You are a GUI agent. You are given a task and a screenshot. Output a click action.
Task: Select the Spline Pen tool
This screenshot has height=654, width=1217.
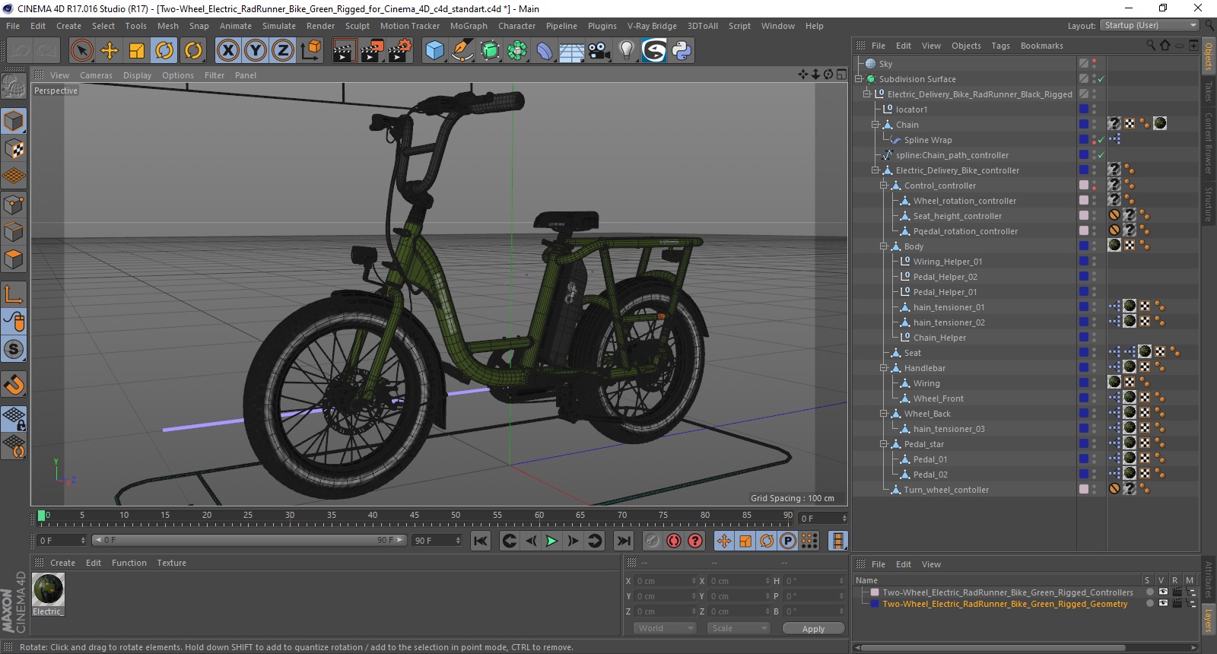coord(462,51)
